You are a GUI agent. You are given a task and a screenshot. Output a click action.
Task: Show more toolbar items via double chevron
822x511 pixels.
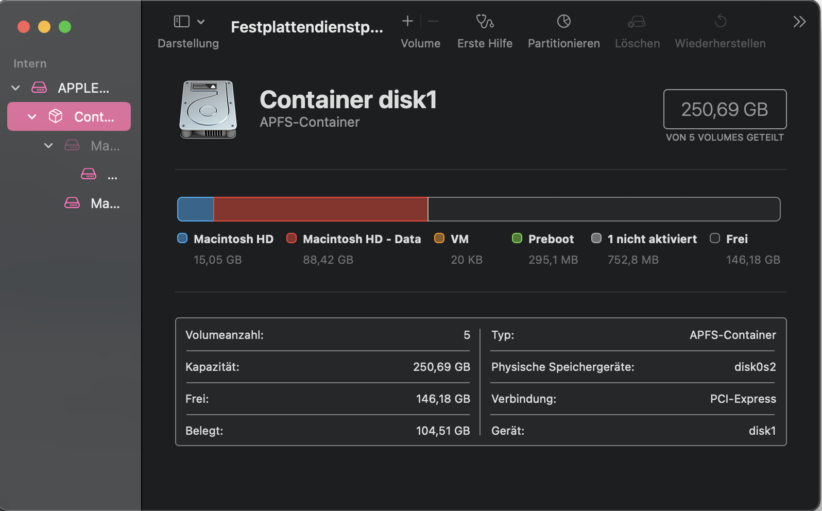(799, 22)
